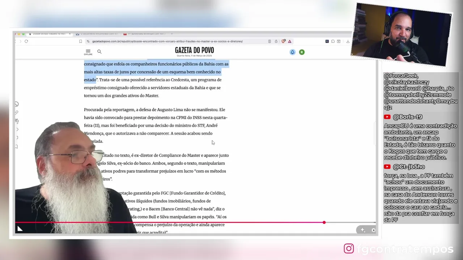Click the sparkle AI icon bottom right
Viewport: 463px width, 260px height.
tap(363, 230)
